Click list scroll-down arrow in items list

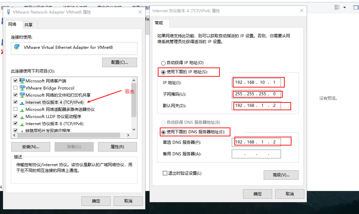point(134,130)
